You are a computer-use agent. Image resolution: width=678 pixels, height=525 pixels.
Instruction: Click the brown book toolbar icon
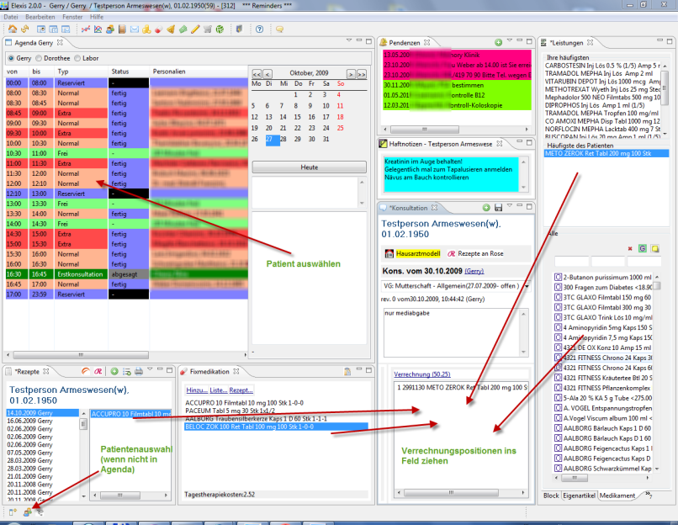point(122,29)
